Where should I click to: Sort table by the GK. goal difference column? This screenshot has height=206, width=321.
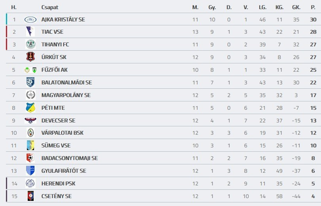[x=296, y=7]
